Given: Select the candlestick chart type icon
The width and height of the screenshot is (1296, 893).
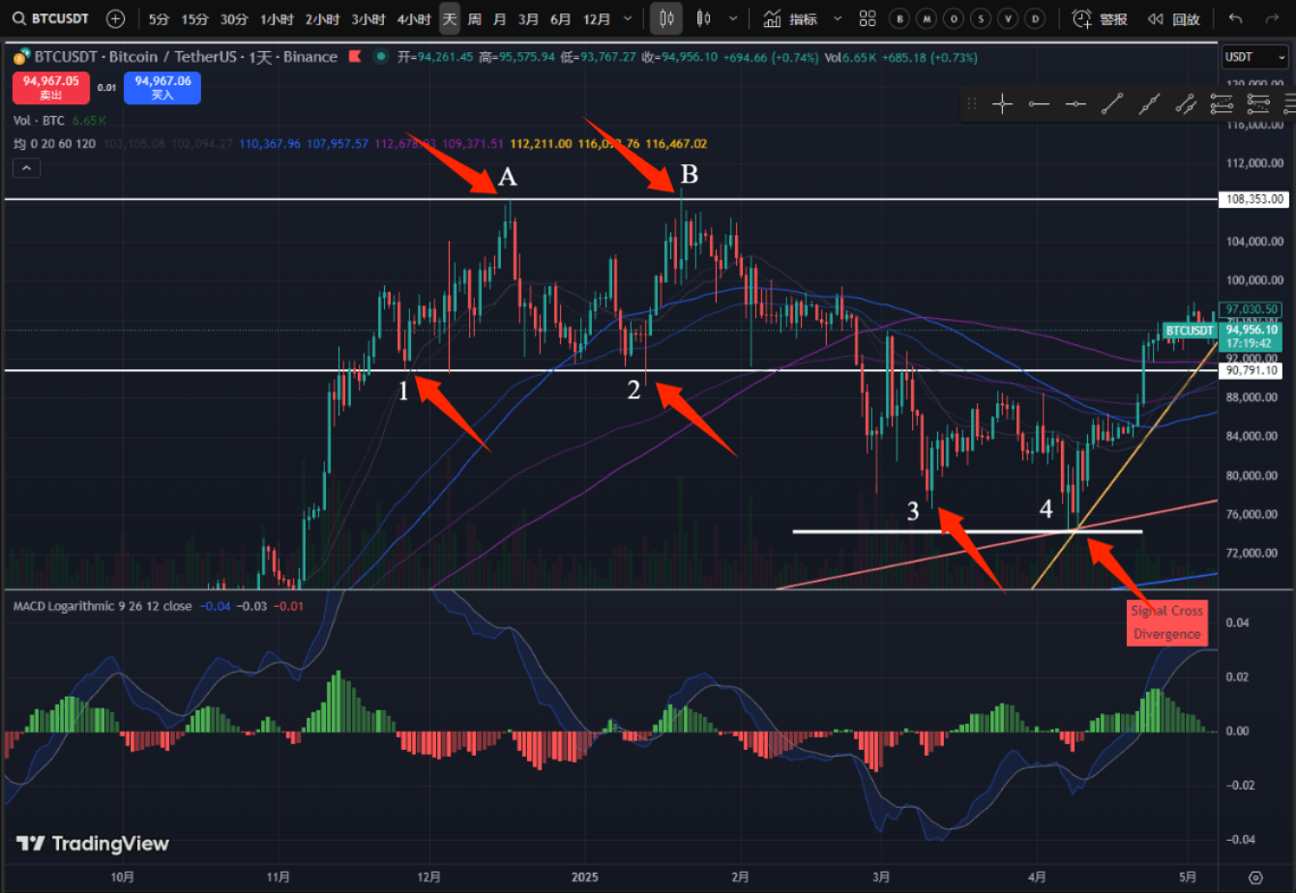Looking at the screenshot, I should click(x=703, y=18).
